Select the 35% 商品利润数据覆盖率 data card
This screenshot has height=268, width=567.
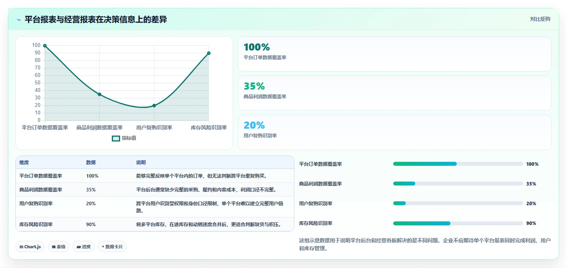[x=394, y=93]
